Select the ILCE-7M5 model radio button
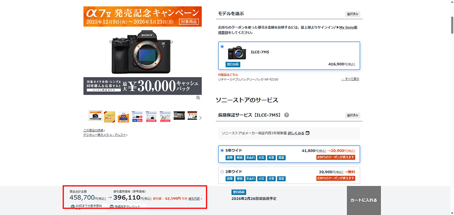454x215 pixels. tap(222, 47)
